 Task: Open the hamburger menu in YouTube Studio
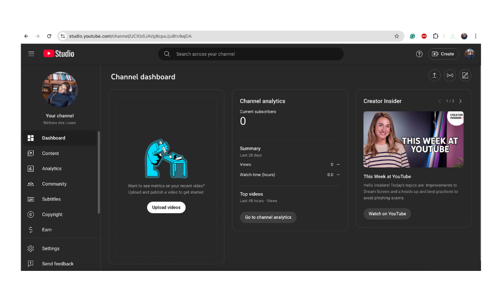click(31, 54)
